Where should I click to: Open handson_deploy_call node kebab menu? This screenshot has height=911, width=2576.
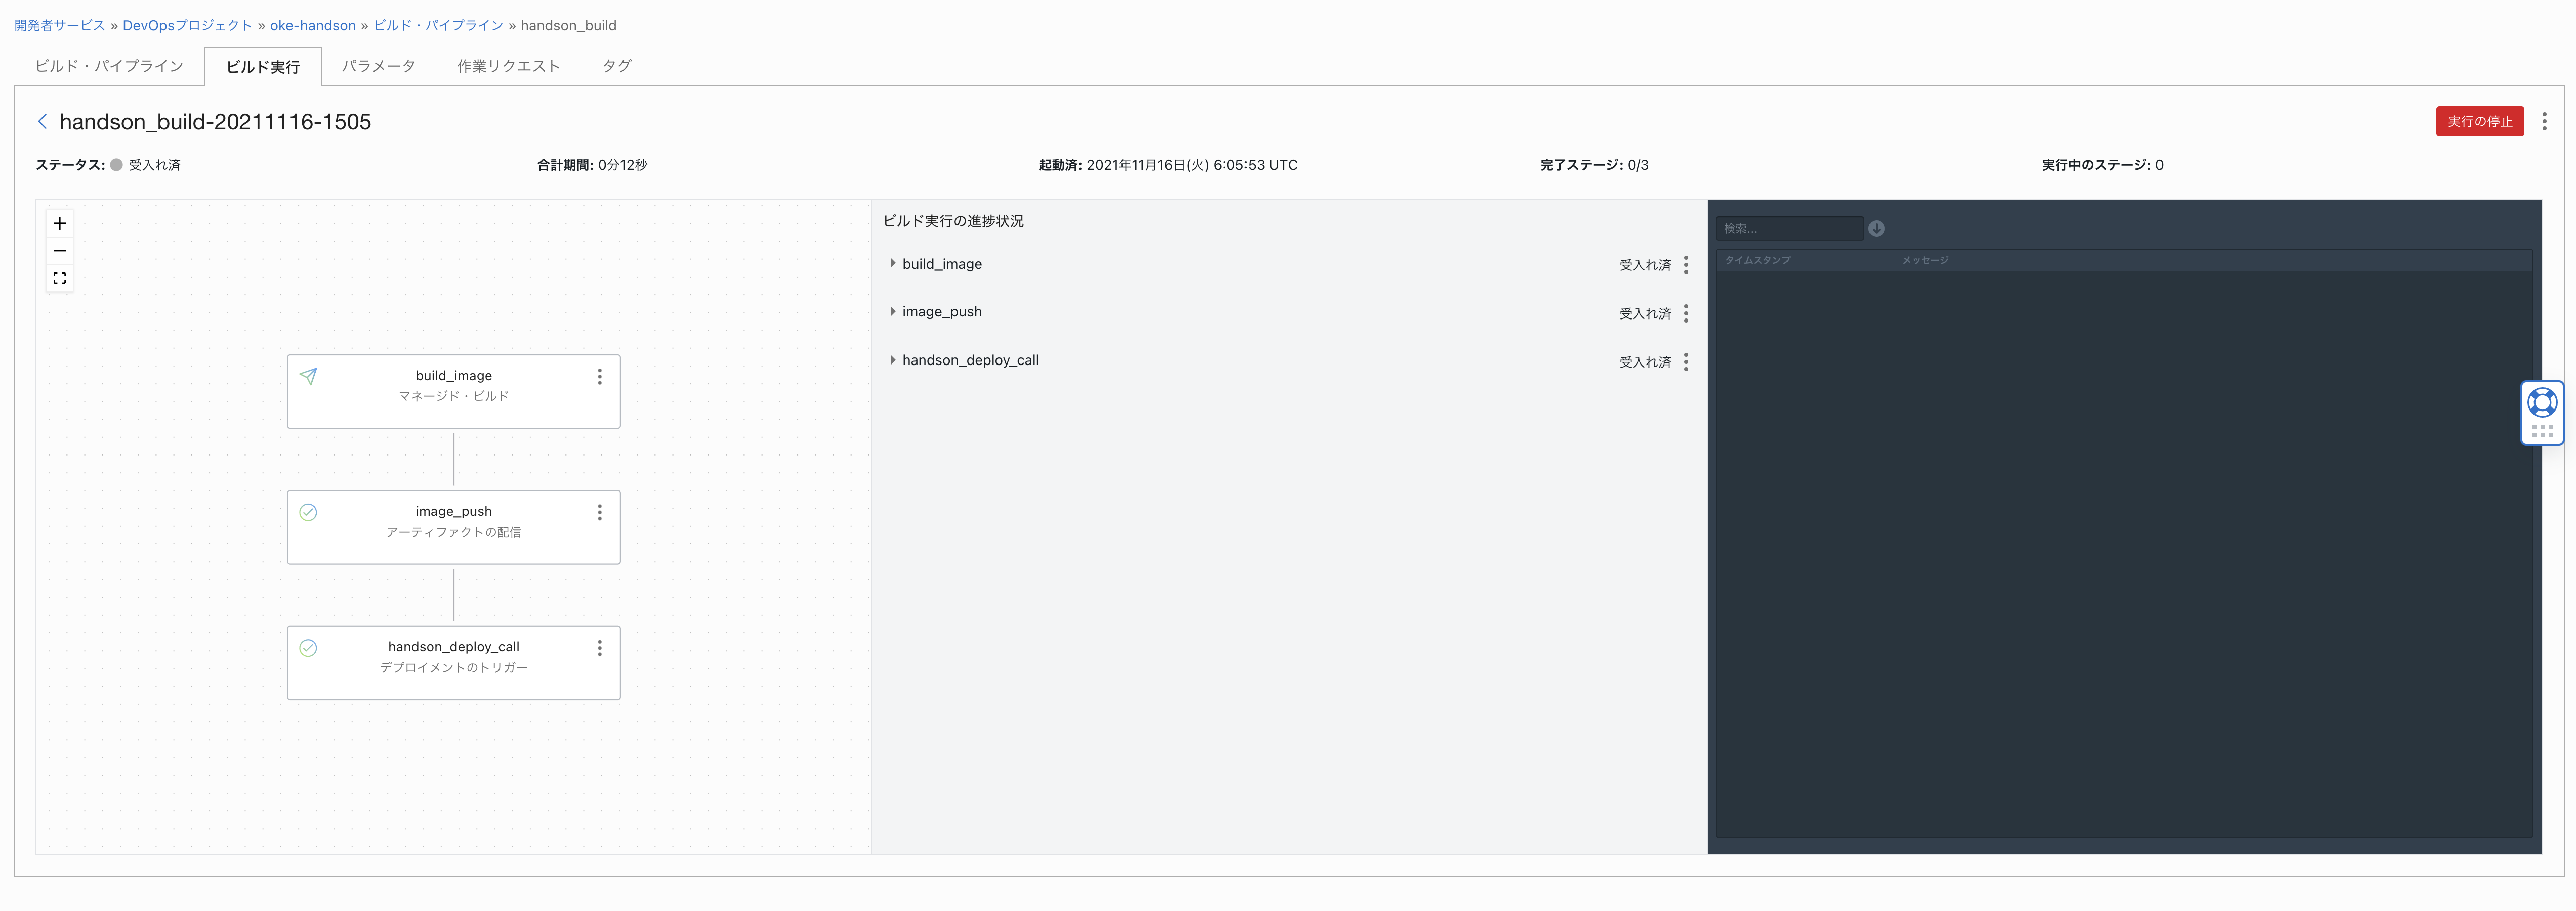599,648
